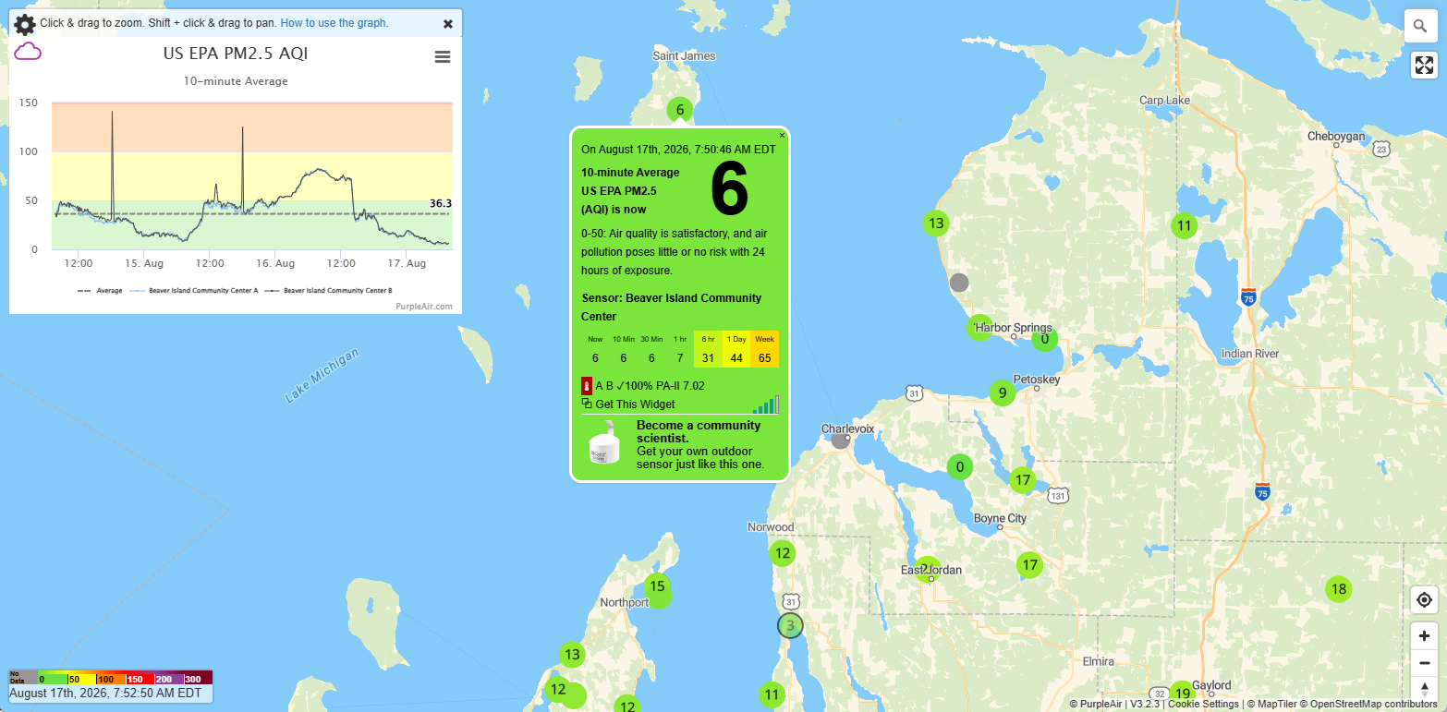Screen dimensions: 1447x712
Task: Toggle fullscreen map view
Action: pyautogui.click(x=1424, y=65)
